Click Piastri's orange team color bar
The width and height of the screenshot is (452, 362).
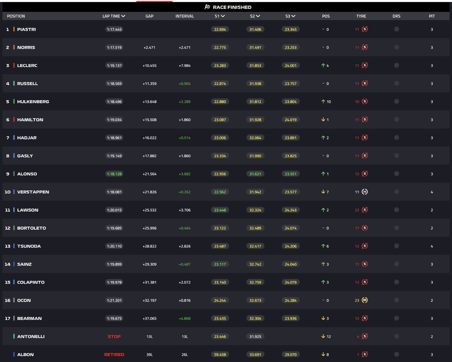pos(14,29)
